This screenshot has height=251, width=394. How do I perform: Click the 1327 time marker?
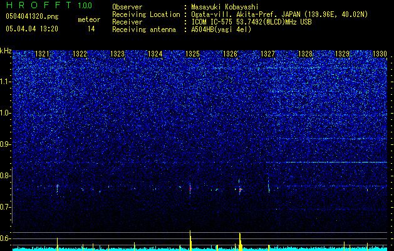pos(268,53)
